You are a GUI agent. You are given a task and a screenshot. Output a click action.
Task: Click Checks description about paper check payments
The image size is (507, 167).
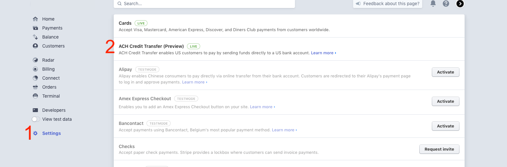[219, 153]
